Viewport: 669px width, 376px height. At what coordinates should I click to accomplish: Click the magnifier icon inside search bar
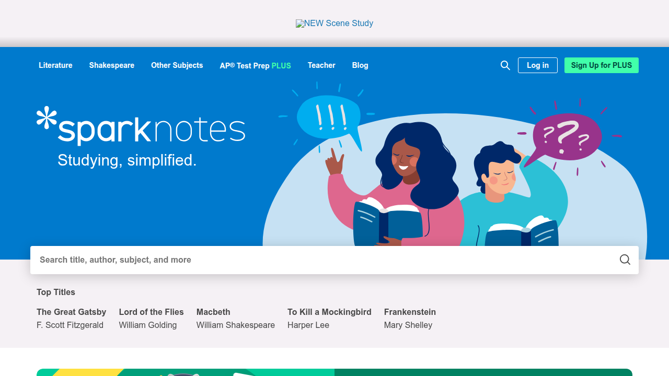[x=625, y=260]
